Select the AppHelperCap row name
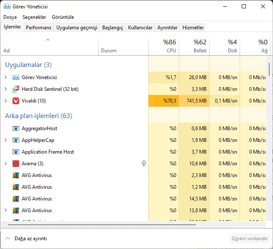The image size is (273, 249). coord(38,140)
